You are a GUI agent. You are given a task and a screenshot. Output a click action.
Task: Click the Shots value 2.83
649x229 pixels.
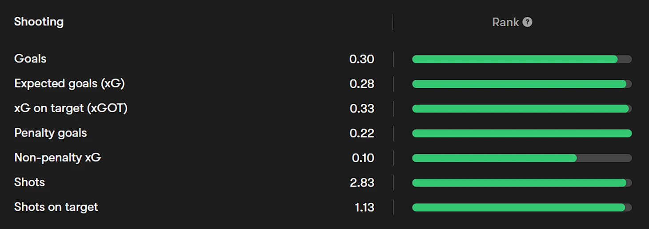[x=362, y=182]
